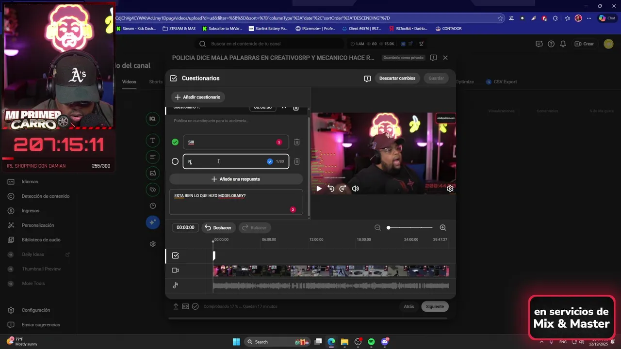
Task: Click Añadir cuestionario
Action: pyautogui.click(x=197, y=97)
